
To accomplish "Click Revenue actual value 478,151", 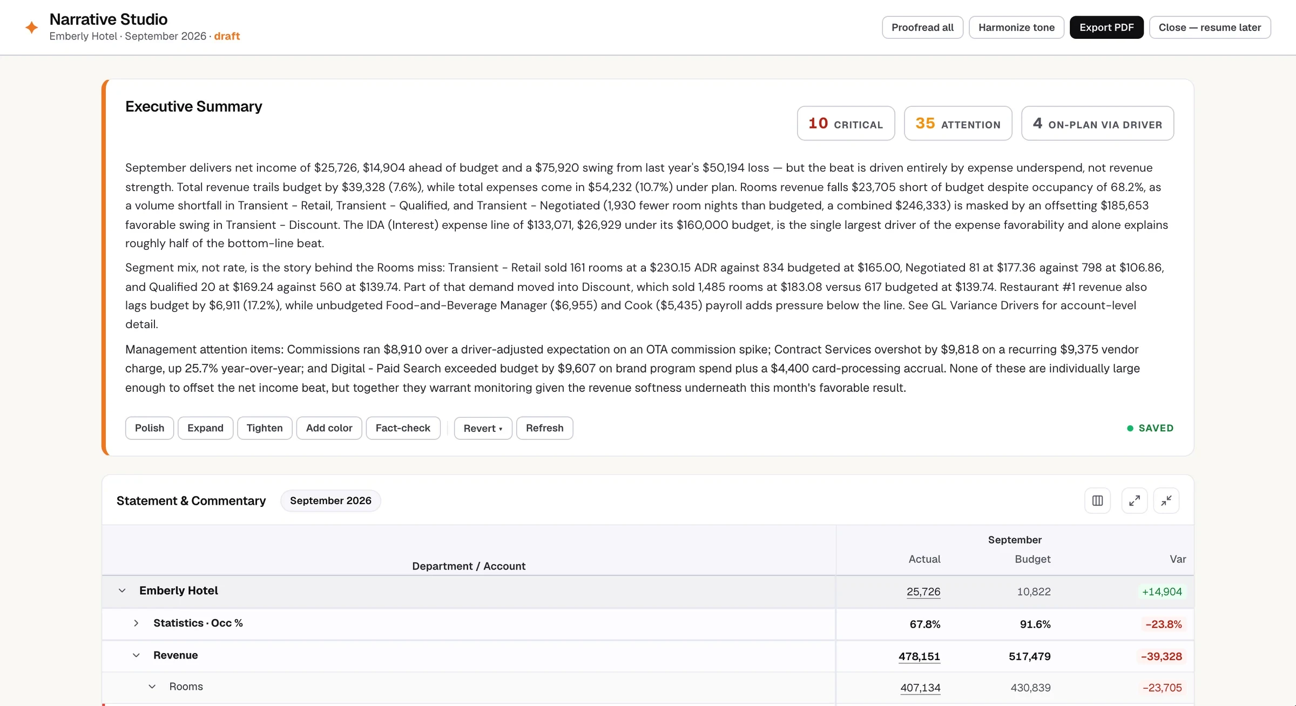I will [919, 656].
